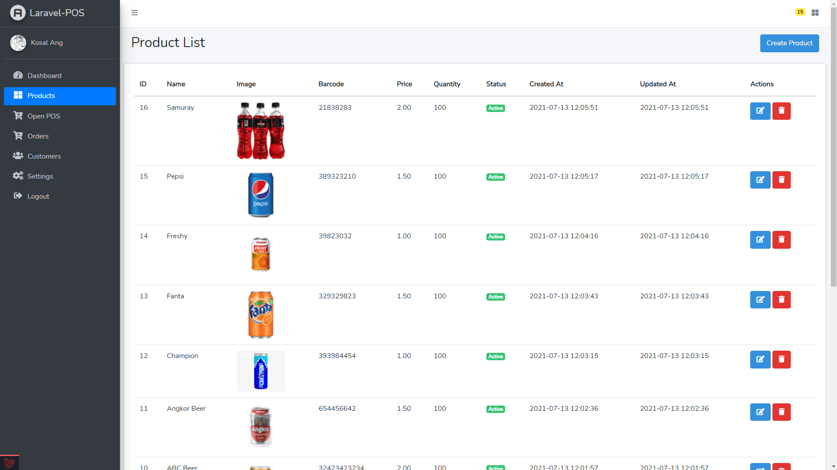
Task: Open the Laravel debug bar icon
Action: tap(9, 463)
